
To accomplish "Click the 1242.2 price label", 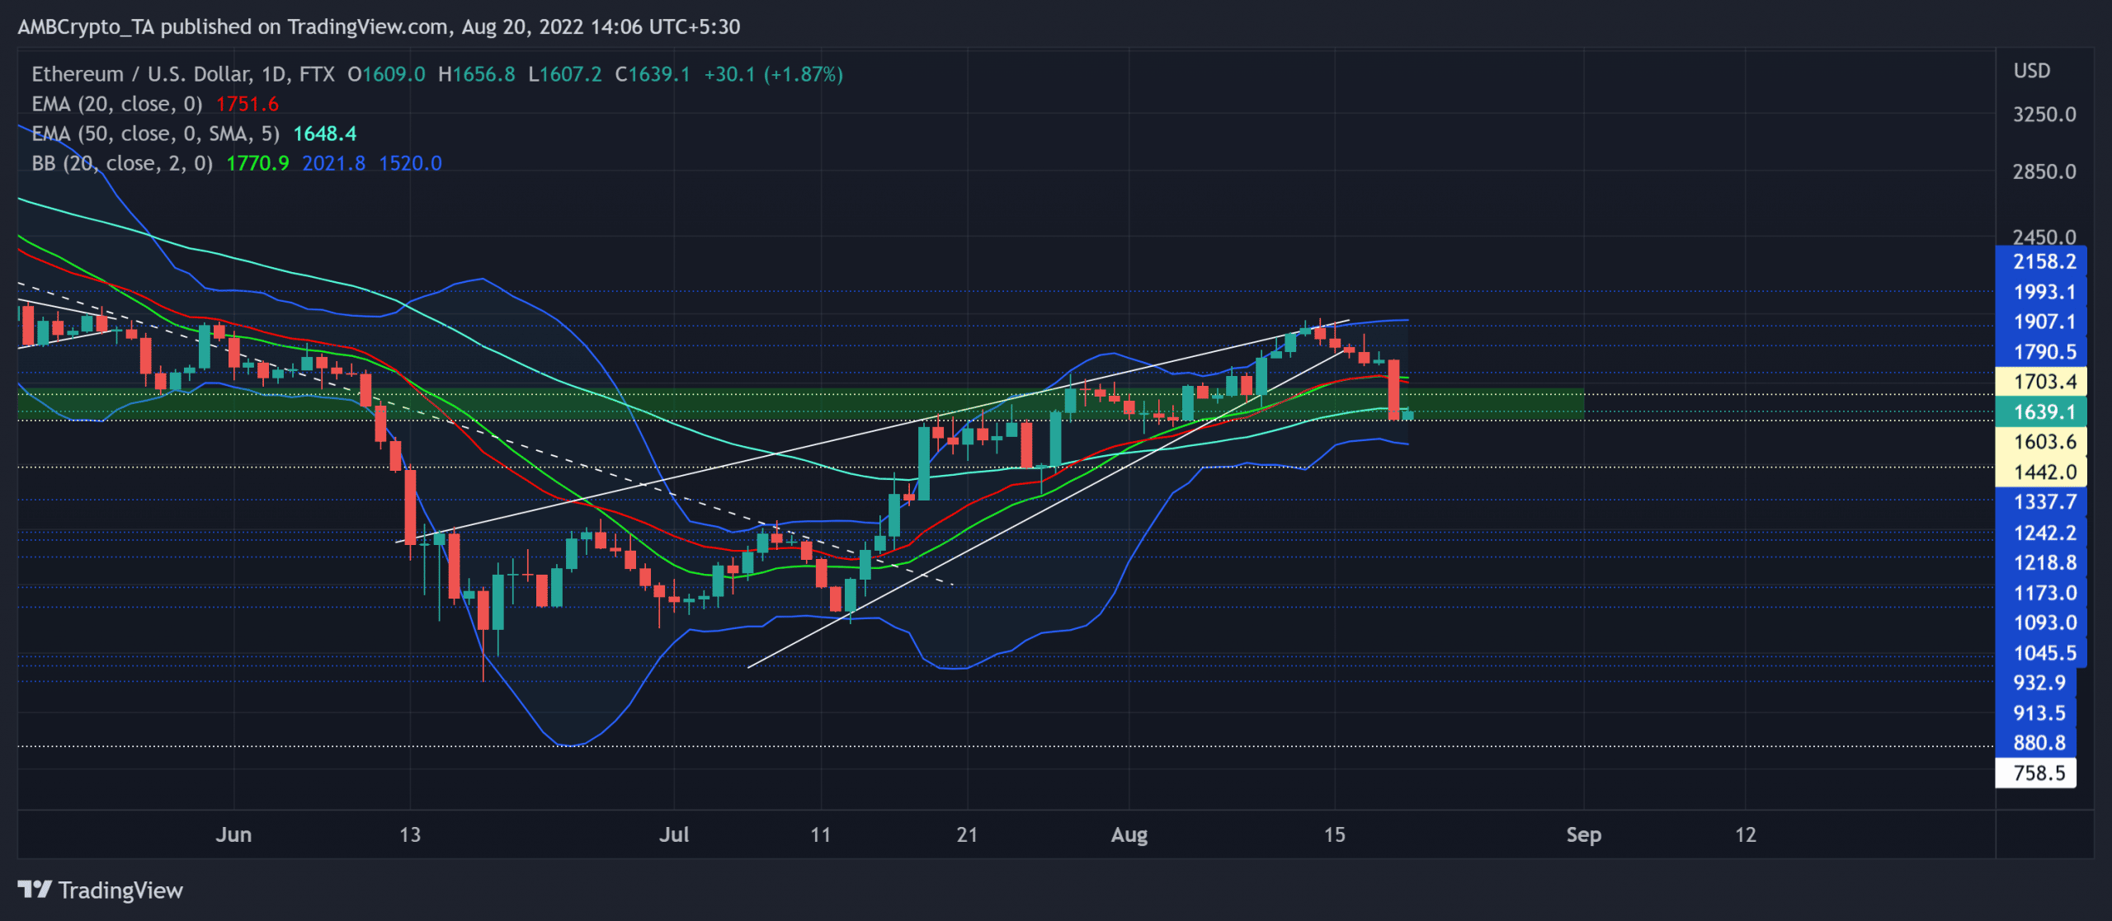I will (2041, 533).
